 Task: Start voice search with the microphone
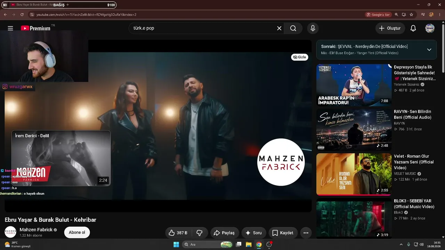tap(313, 28)
